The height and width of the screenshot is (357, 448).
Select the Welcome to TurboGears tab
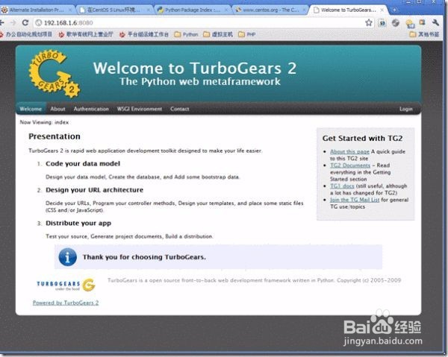tap(348, 10)
